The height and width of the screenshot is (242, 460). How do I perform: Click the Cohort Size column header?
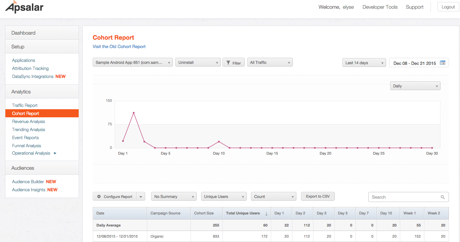[x=207, y=213]
